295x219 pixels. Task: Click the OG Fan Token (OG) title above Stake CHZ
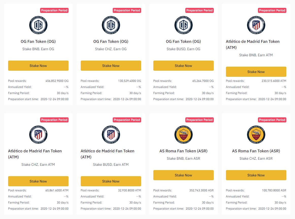111,42
